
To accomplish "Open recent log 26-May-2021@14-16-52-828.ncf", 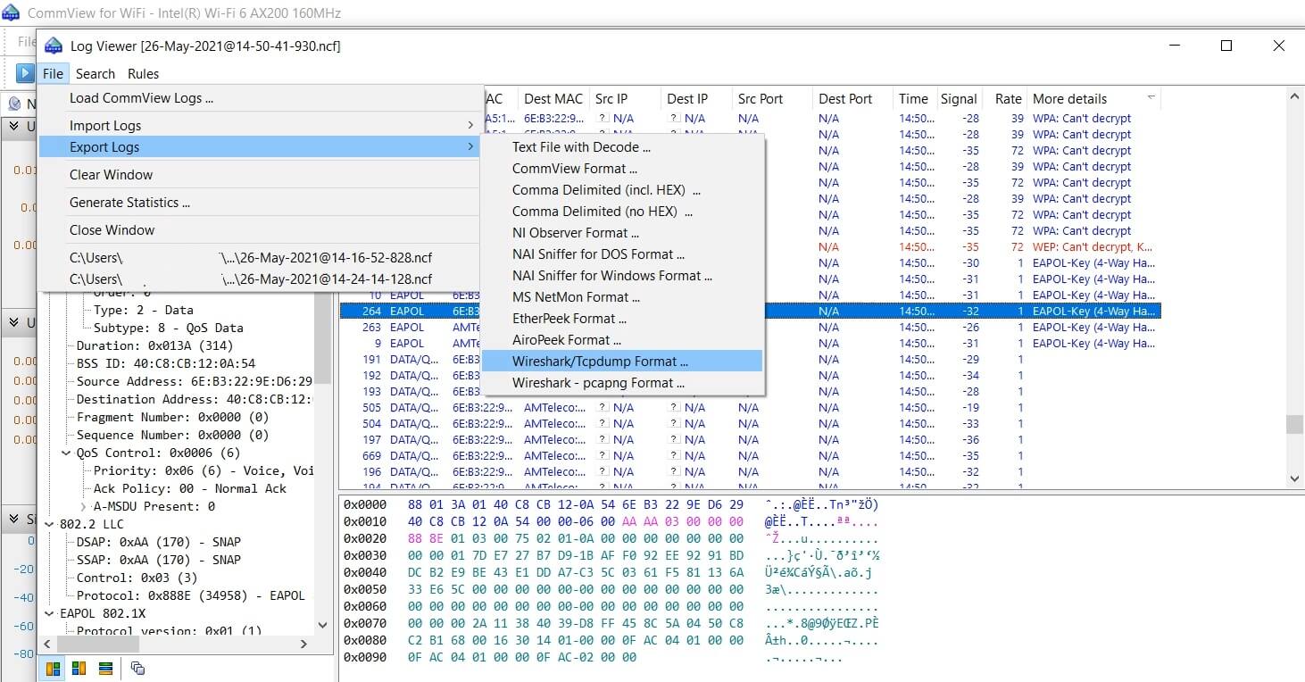I will tap(260, 258).
